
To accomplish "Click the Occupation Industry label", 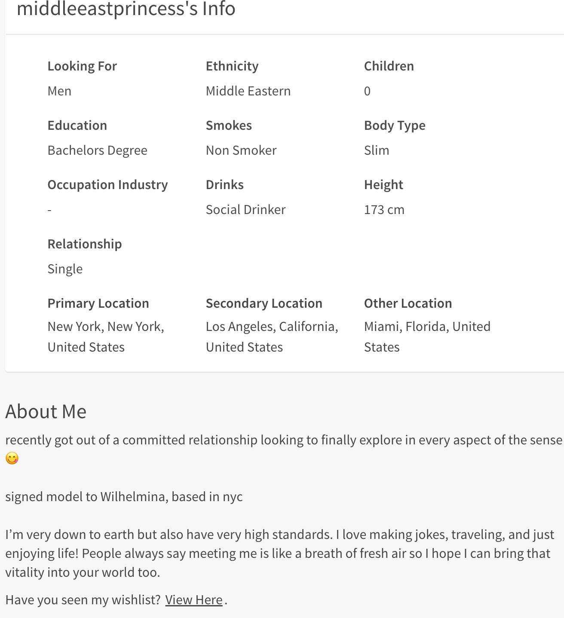I will 107,185.
